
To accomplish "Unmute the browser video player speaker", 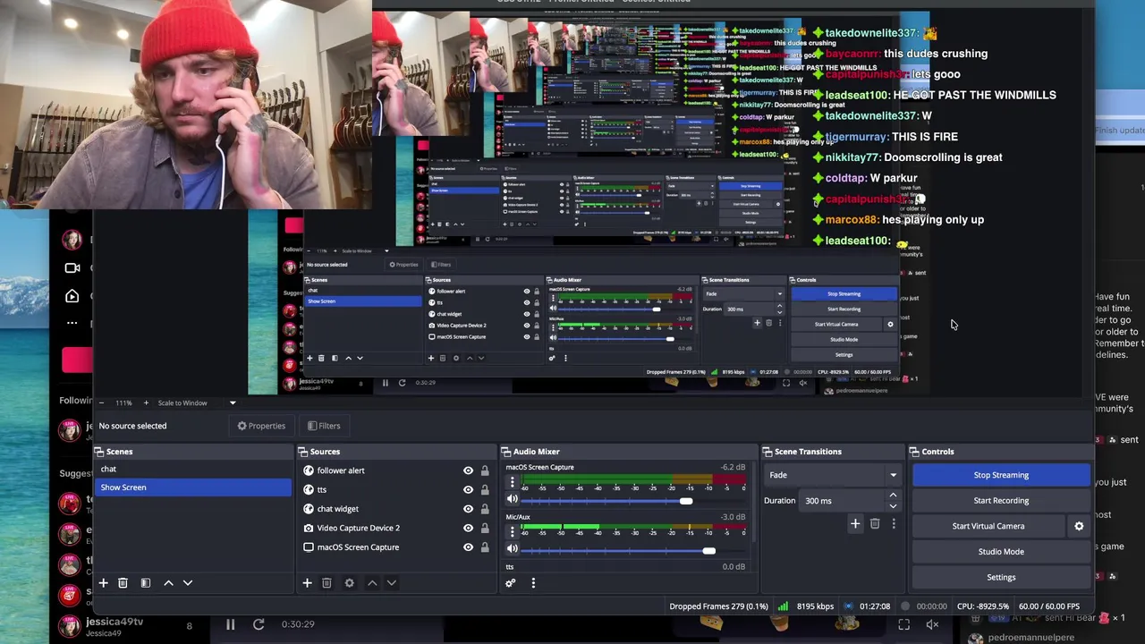I will click(932, 624).
